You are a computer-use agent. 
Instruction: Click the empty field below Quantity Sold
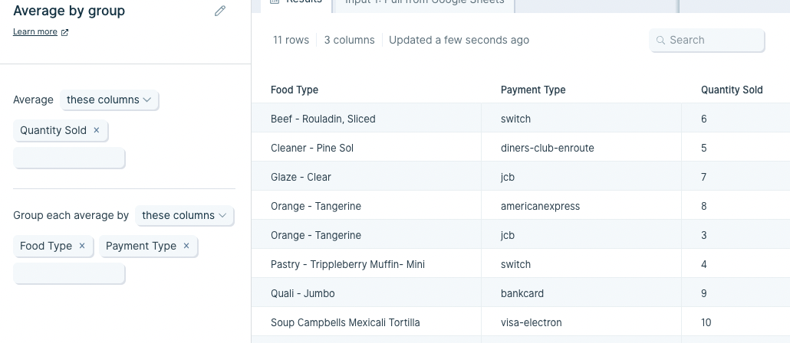(x=69, y=158)
